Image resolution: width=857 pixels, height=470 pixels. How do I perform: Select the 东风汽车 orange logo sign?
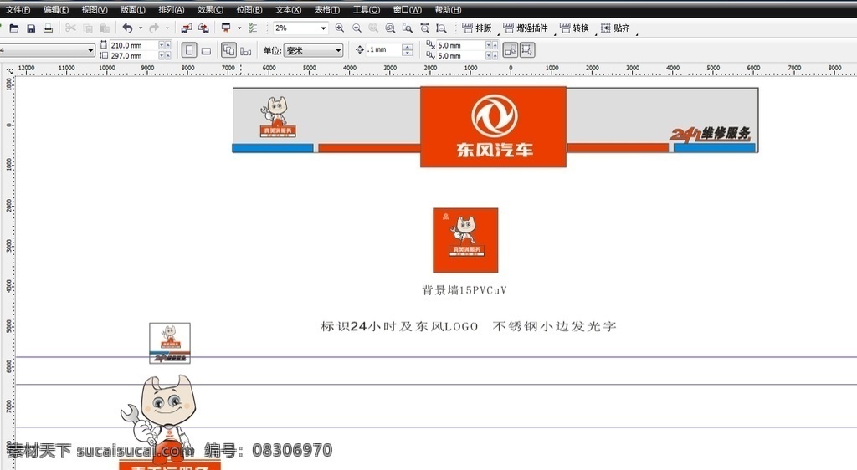pyautogui.click(x=493, y=127)
